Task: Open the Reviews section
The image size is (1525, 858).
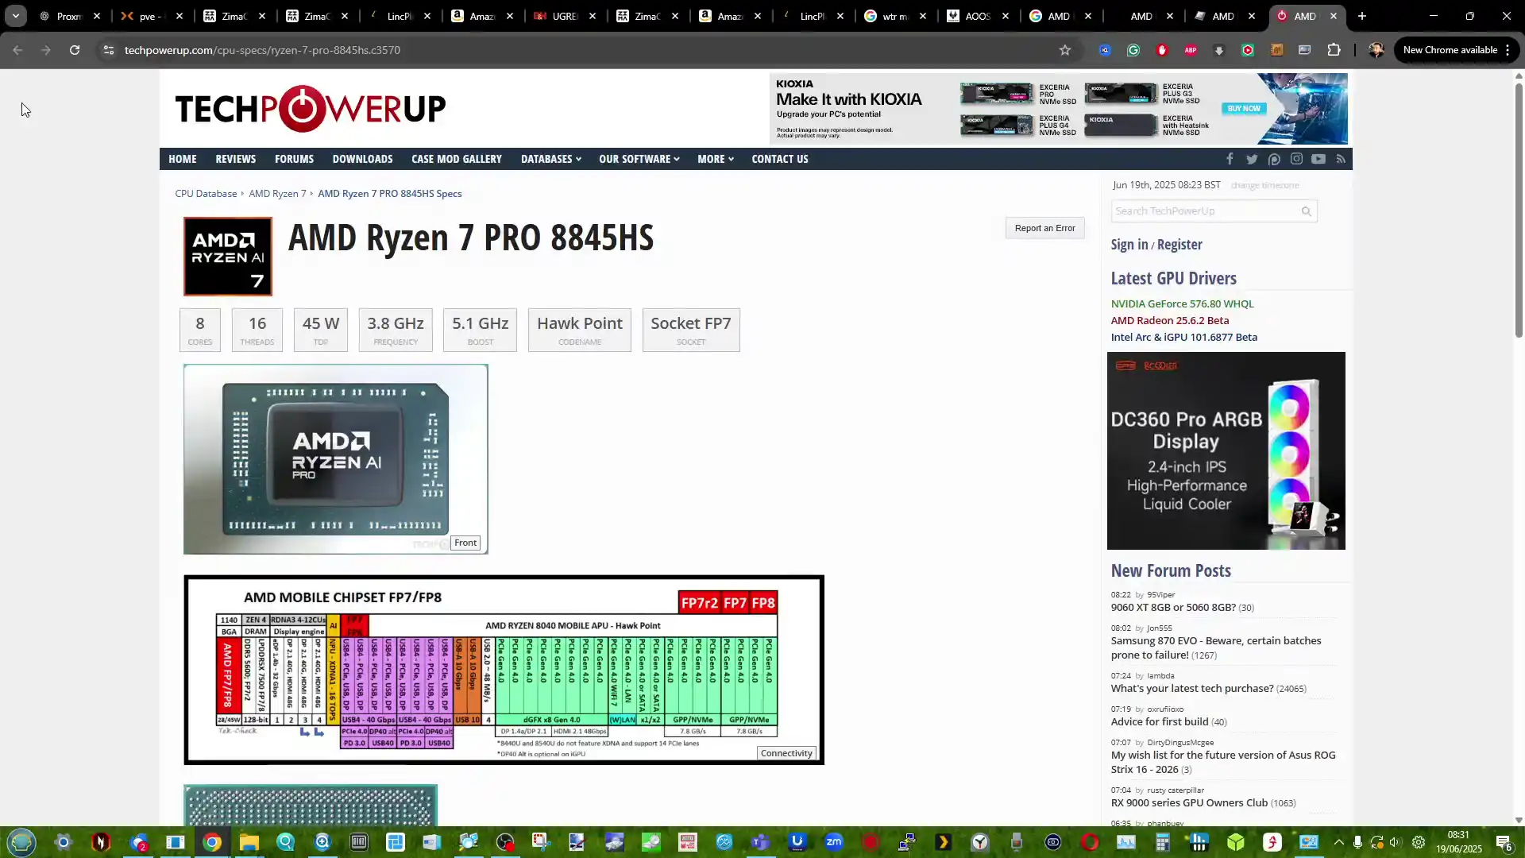Action: 236,159
